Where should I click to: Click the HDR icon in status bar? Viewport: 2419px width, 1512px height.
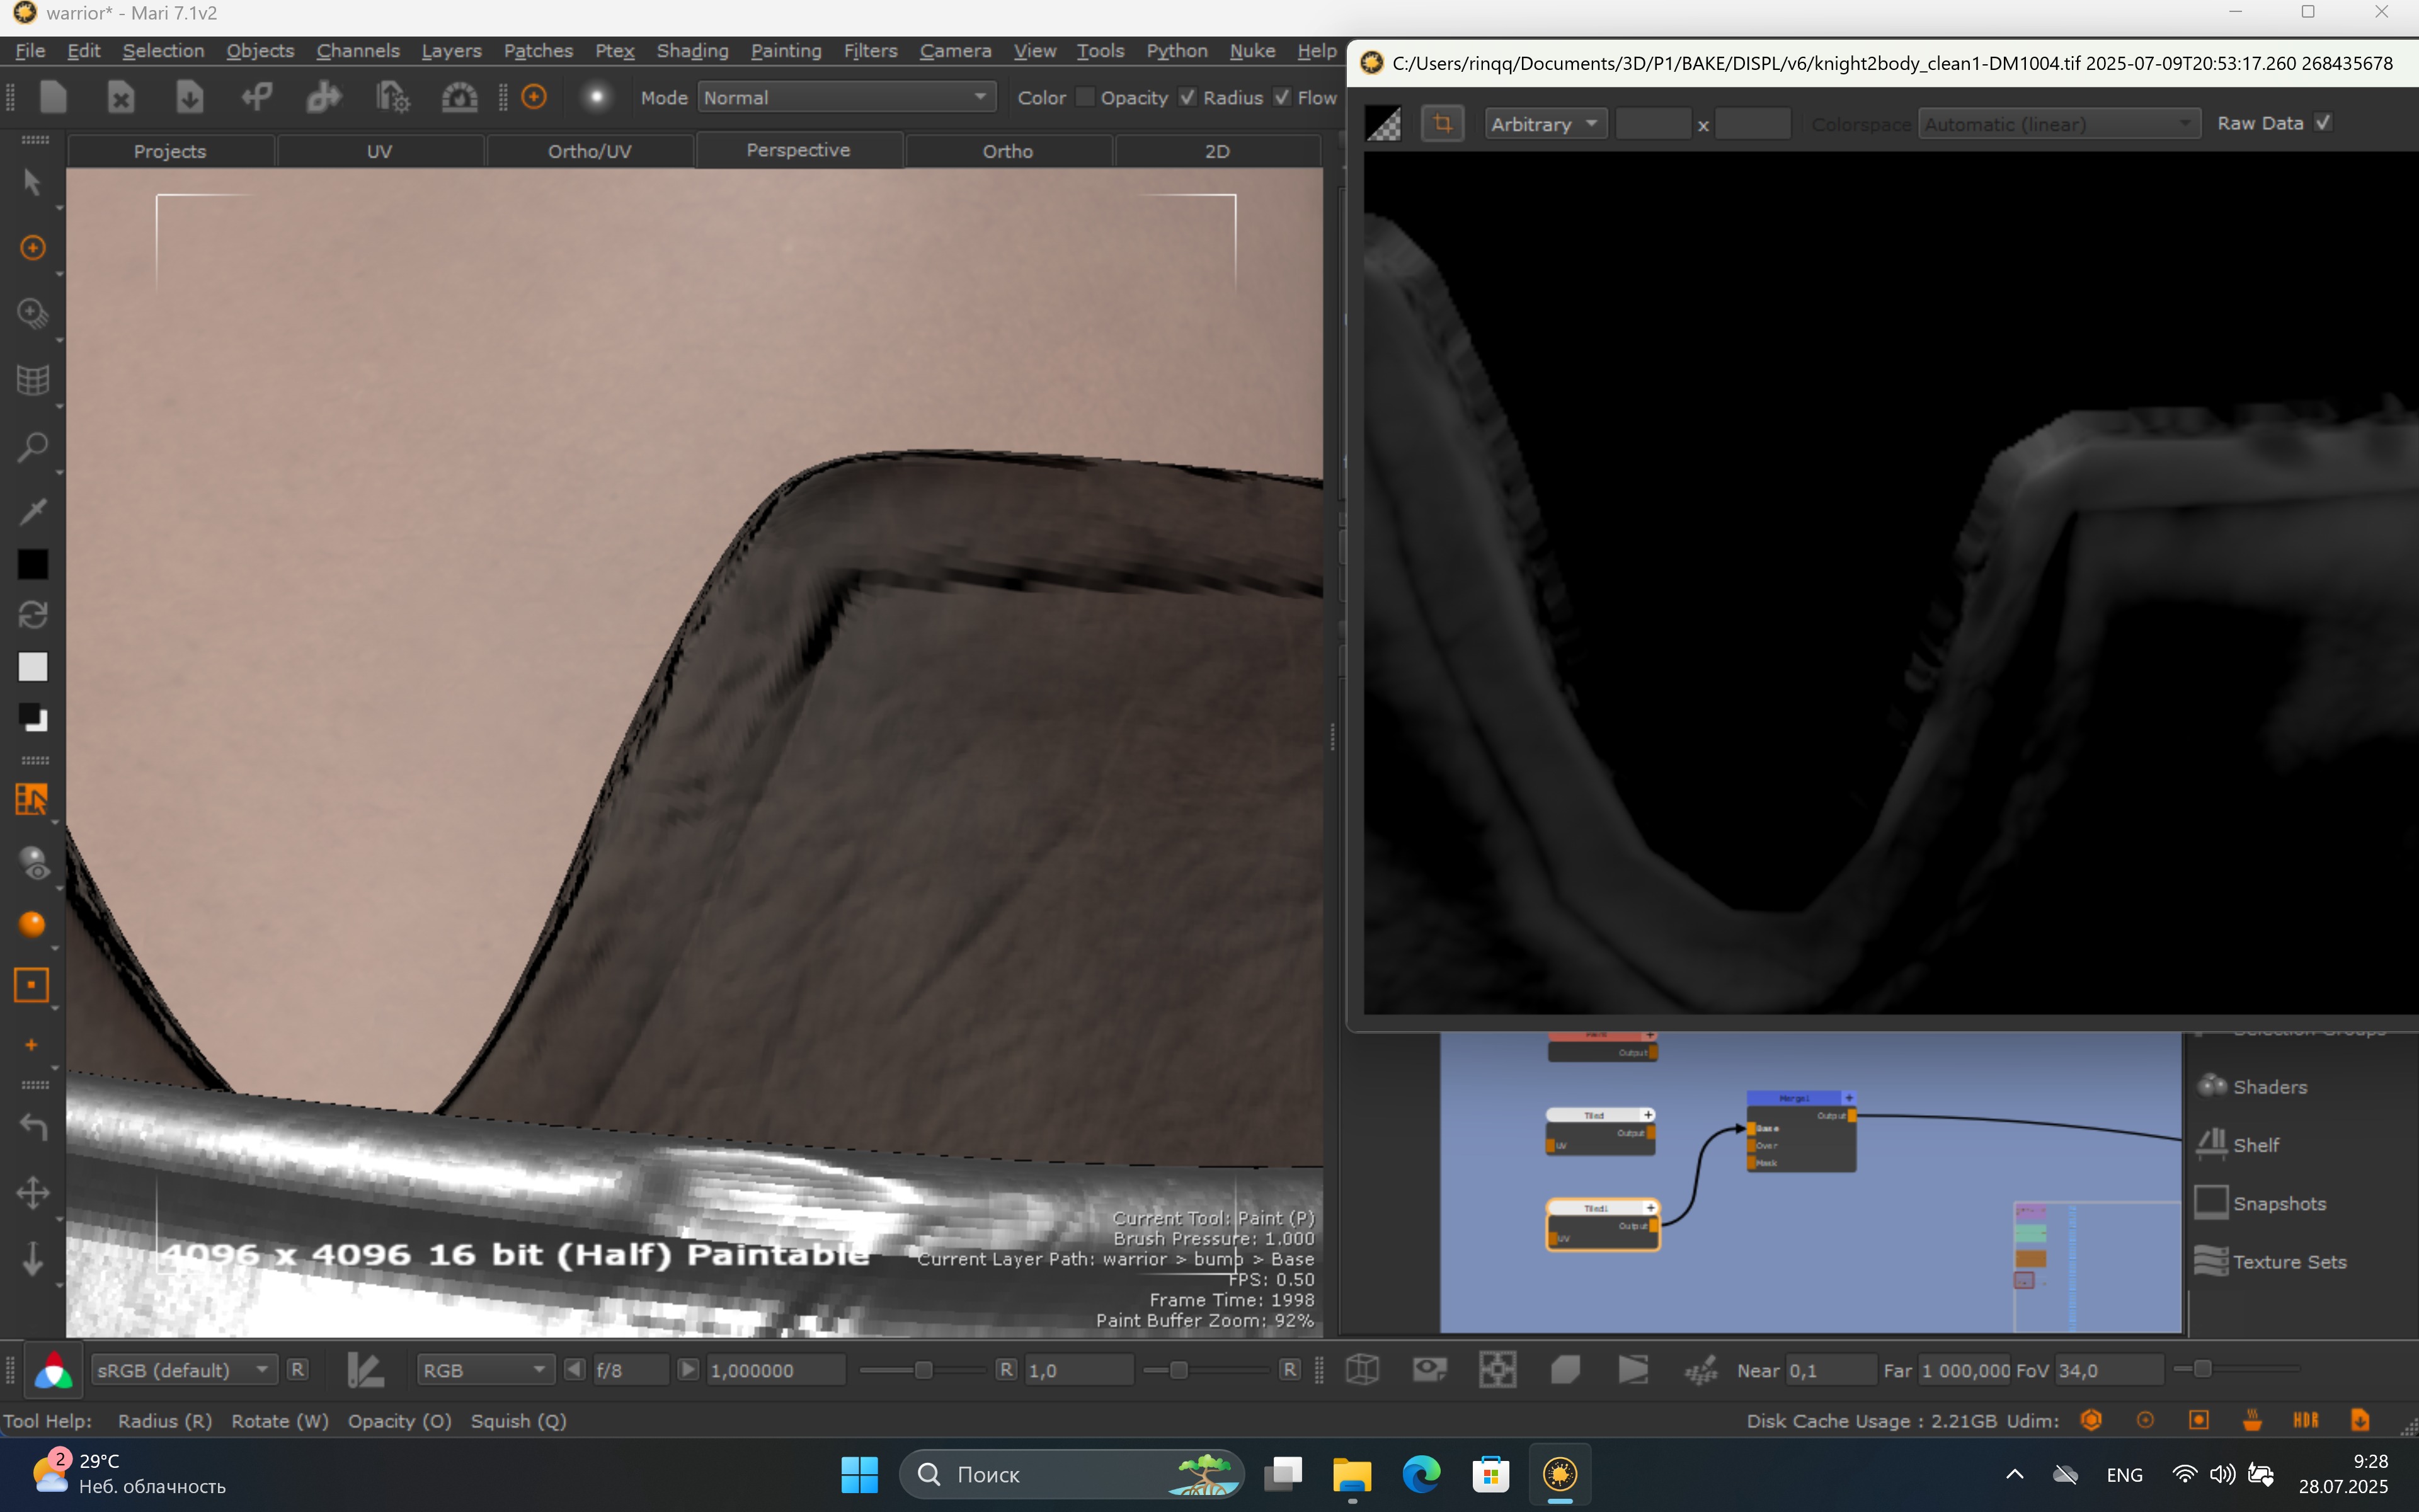tap(2306, 1420)
